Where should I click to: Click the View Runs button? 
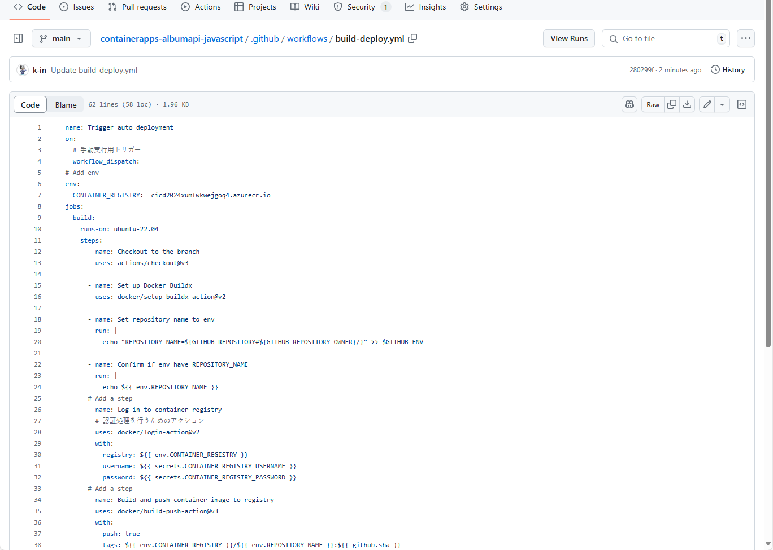(x=569, y=38)
